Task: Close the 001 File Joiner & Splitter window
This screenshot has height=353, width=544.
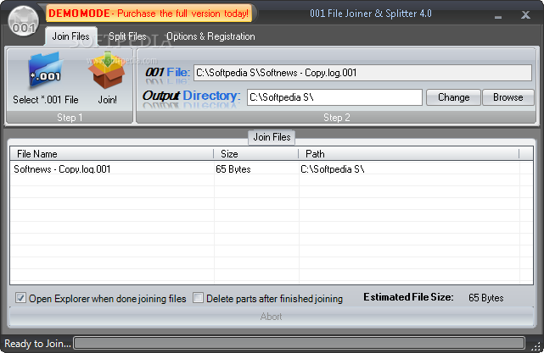Action: (x=525, y=14)
